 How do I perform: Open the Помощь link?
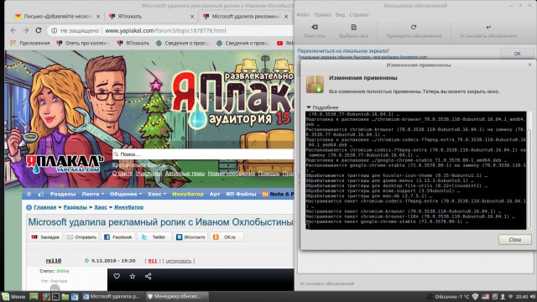(x=268, y=174)
